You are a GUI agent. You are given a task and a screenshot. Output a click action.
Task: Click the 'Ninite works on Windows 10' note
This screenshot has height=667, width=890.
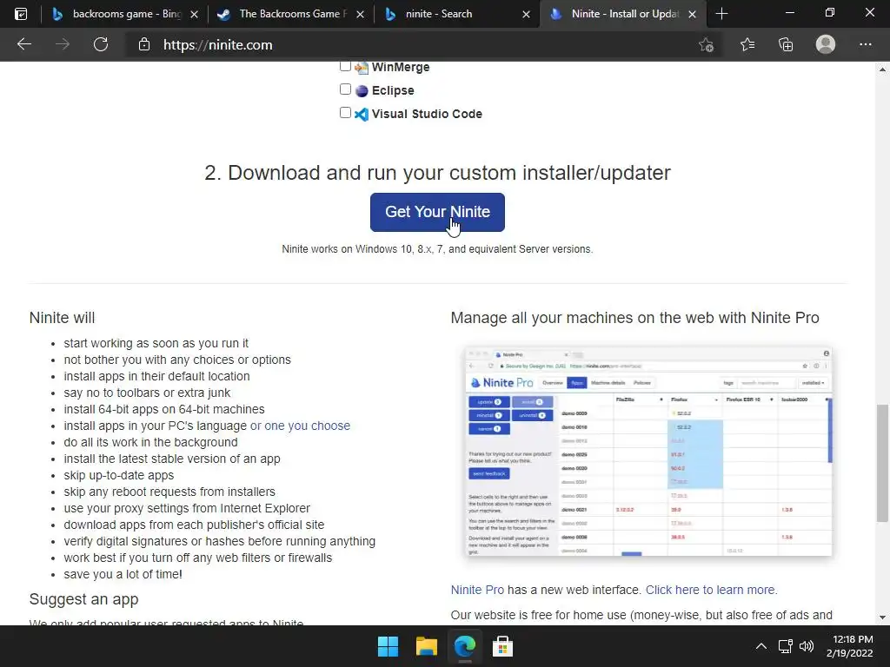click(x=437, y=249)
